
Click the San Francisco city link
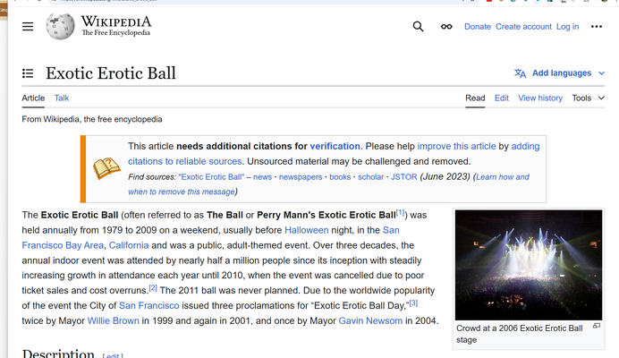[x=148, y=306]
